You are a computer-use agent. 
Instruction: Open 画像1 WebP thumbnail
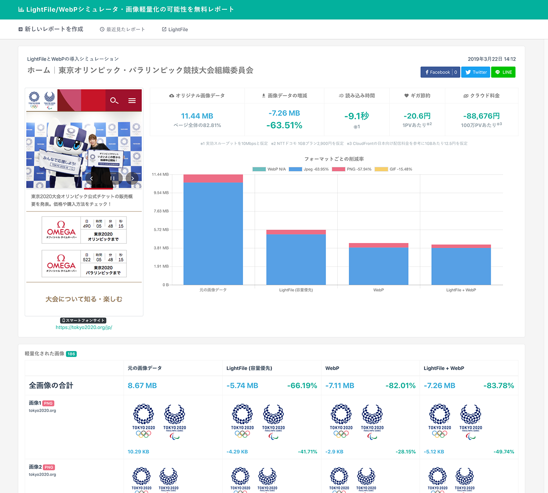tap(357, 422)
